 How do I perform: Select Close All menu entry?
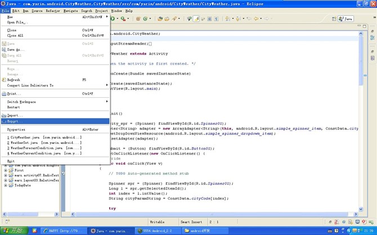55,35
